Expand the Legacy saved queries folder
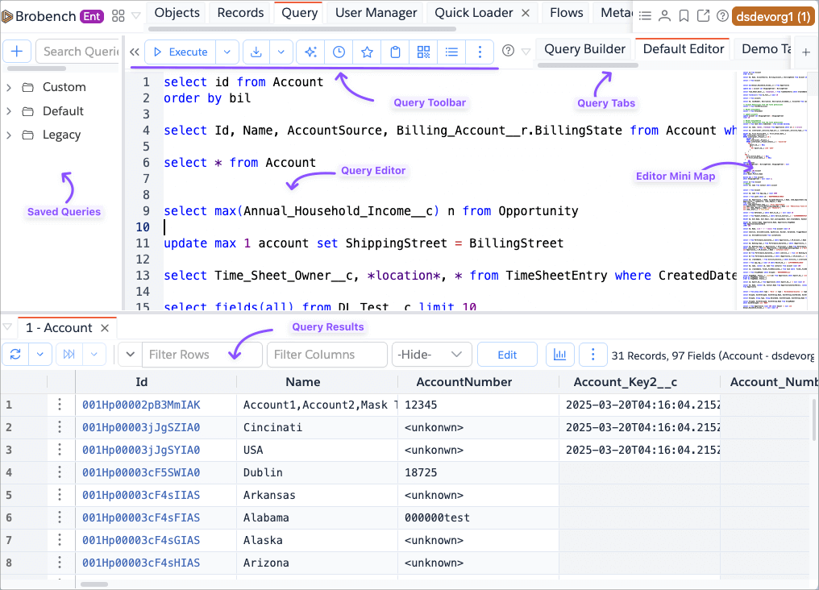The image size is (819, 590). pos(9,135)
